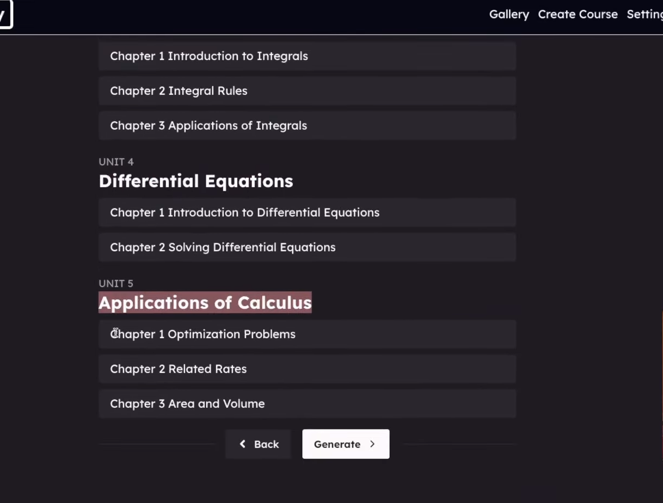Select Chapter 2 Related Rates
This screenshot has width=663, height=503.
pos(307,369)
